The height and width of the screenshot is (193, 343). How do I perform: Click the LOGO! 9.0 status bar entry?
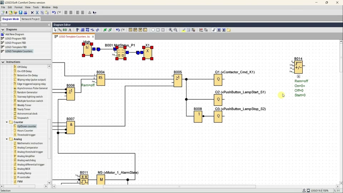314,190
